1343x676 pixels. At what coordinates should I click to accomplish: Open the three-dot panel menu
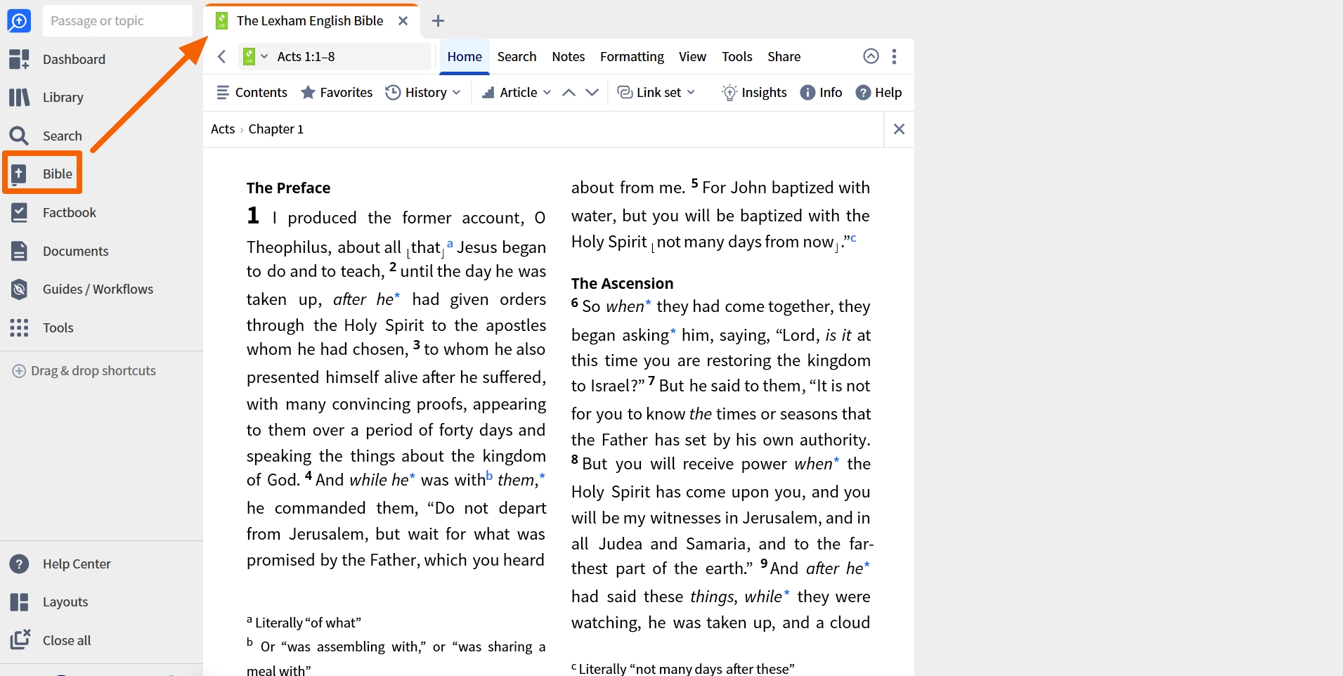pos(894,56)
